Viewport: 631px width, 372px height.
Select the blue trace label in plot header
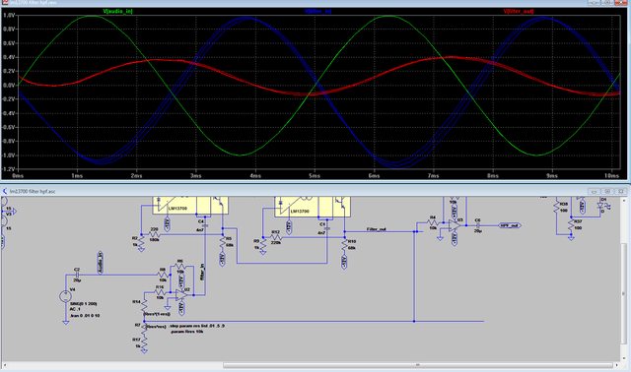point(318,11)
